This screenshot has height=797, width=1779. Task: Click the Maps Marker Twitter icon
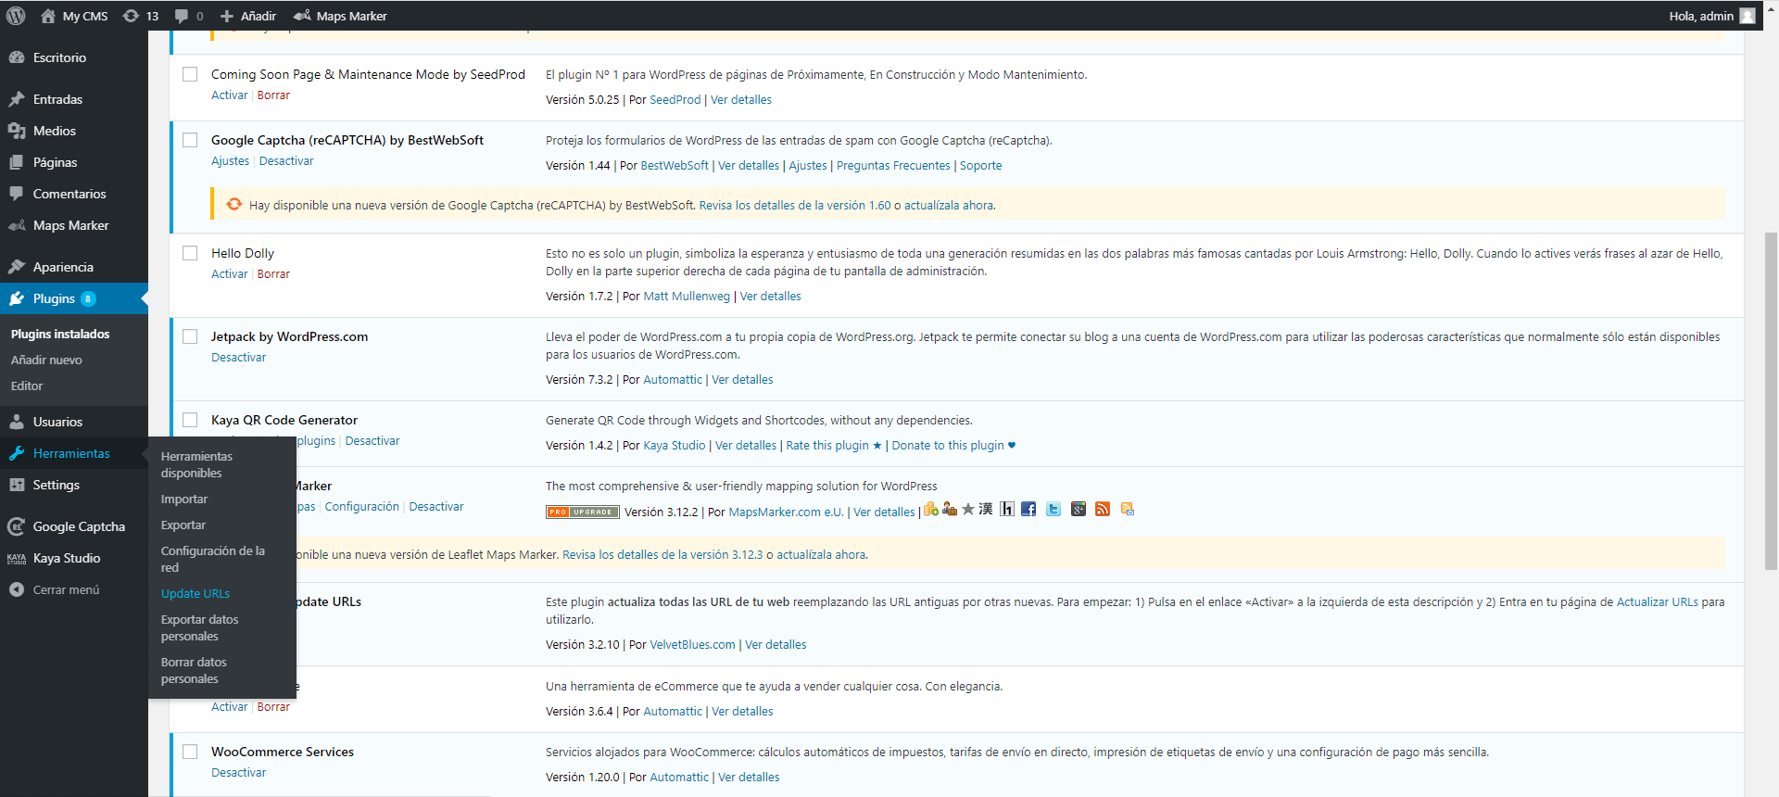pyautogui.click(x=1054, y=509)
